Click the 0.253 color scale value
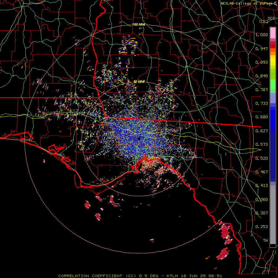This screenshot has height=278, width=278. pos(262,227)
